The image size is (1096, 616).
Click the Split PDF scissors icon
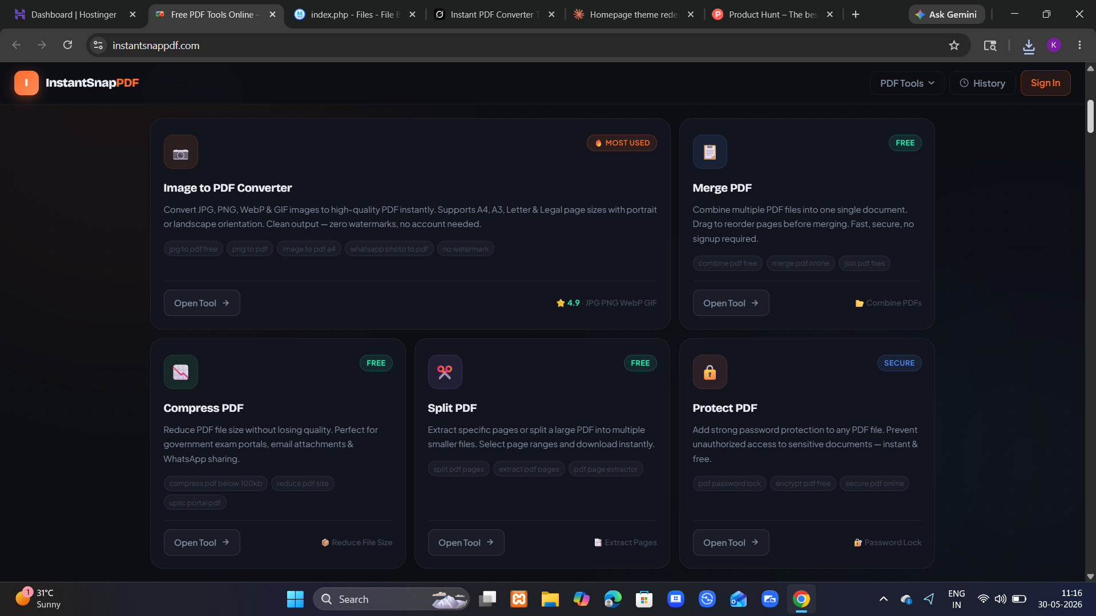click(445, 372)
